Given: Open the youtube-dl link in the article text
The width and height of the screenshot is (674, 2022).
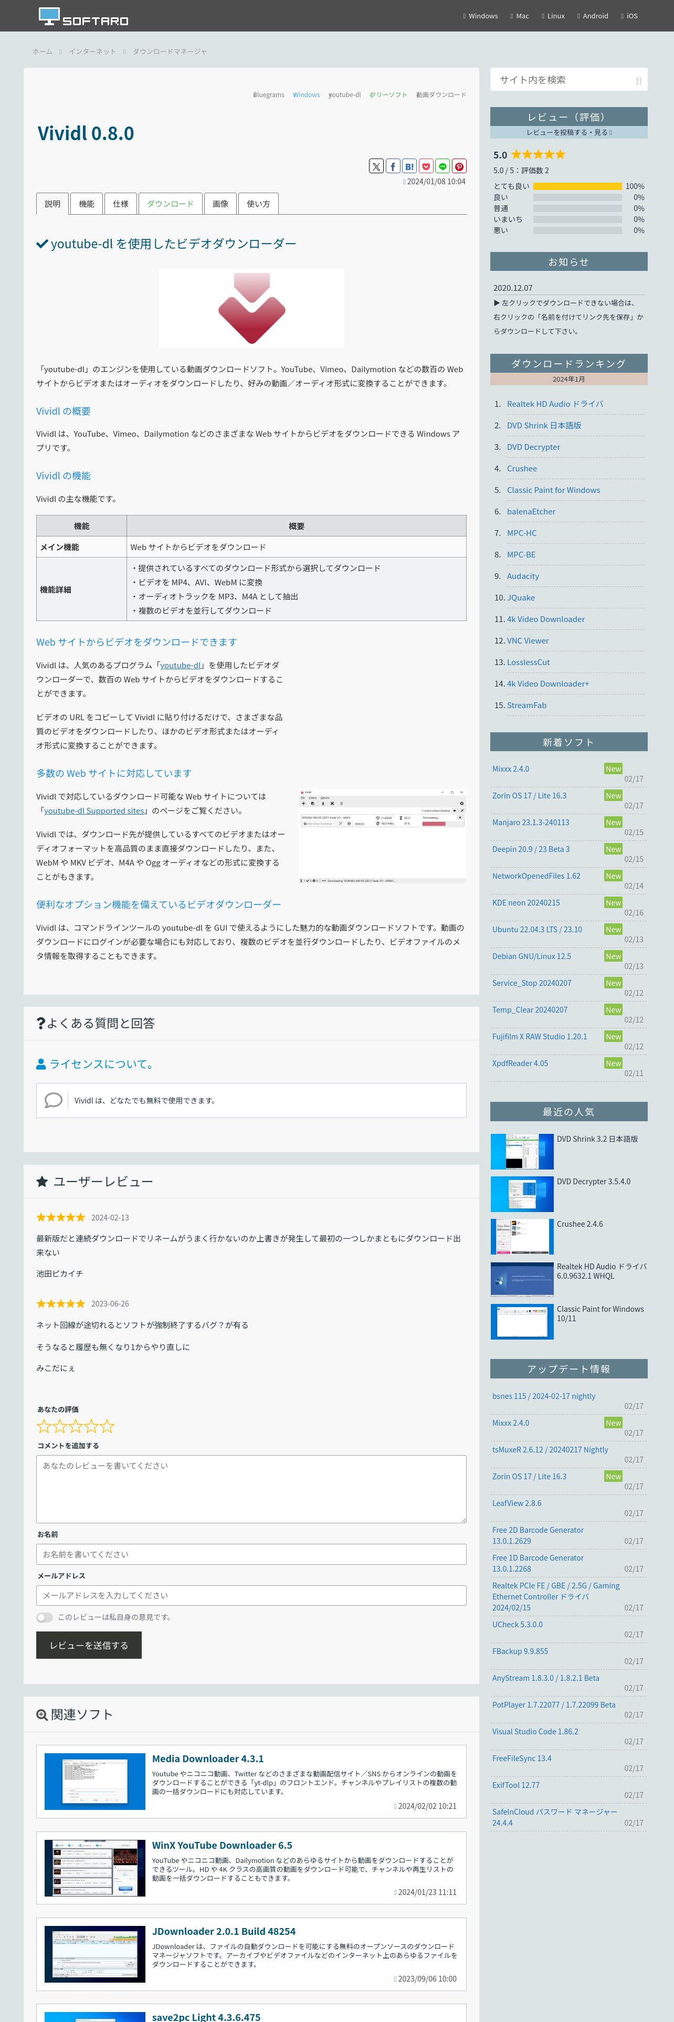Looking at the screenshot, I should tap(181, 665).
